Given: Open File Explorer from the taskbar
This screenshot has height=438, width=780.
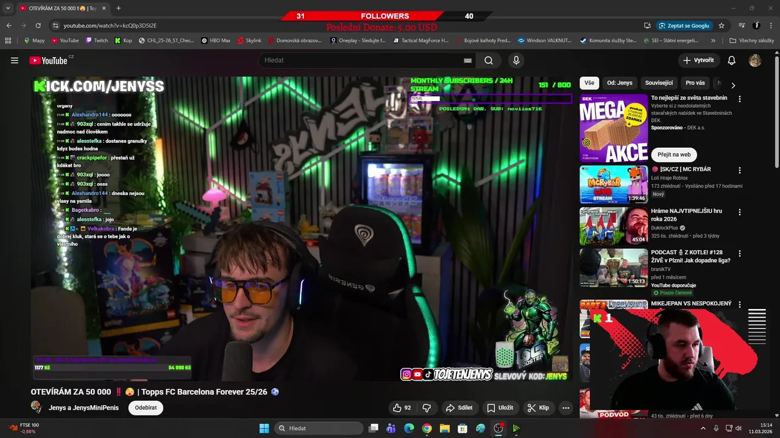Looking at the screenshot, I should [444, 428].
